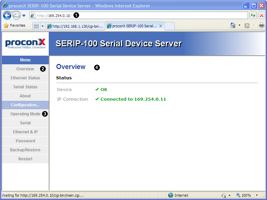267x200 pixels.
Task: Click the Internet Explorer title bar icon
Action: [x=5, y=5]
